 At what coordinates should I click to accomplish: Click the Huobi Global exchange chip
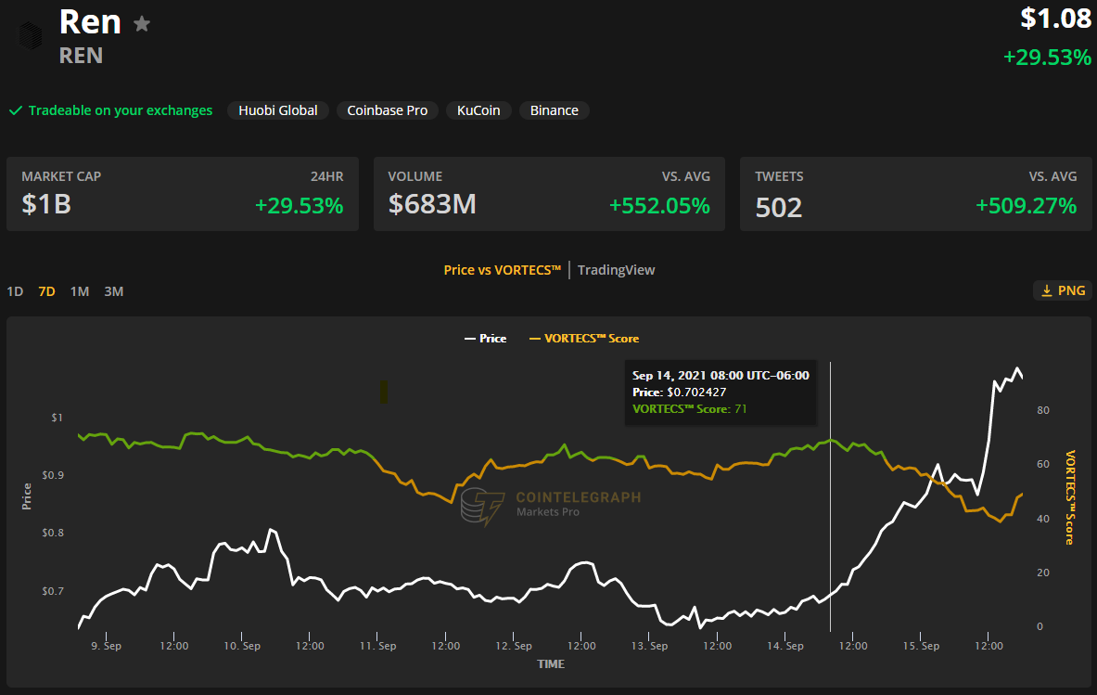278,110
